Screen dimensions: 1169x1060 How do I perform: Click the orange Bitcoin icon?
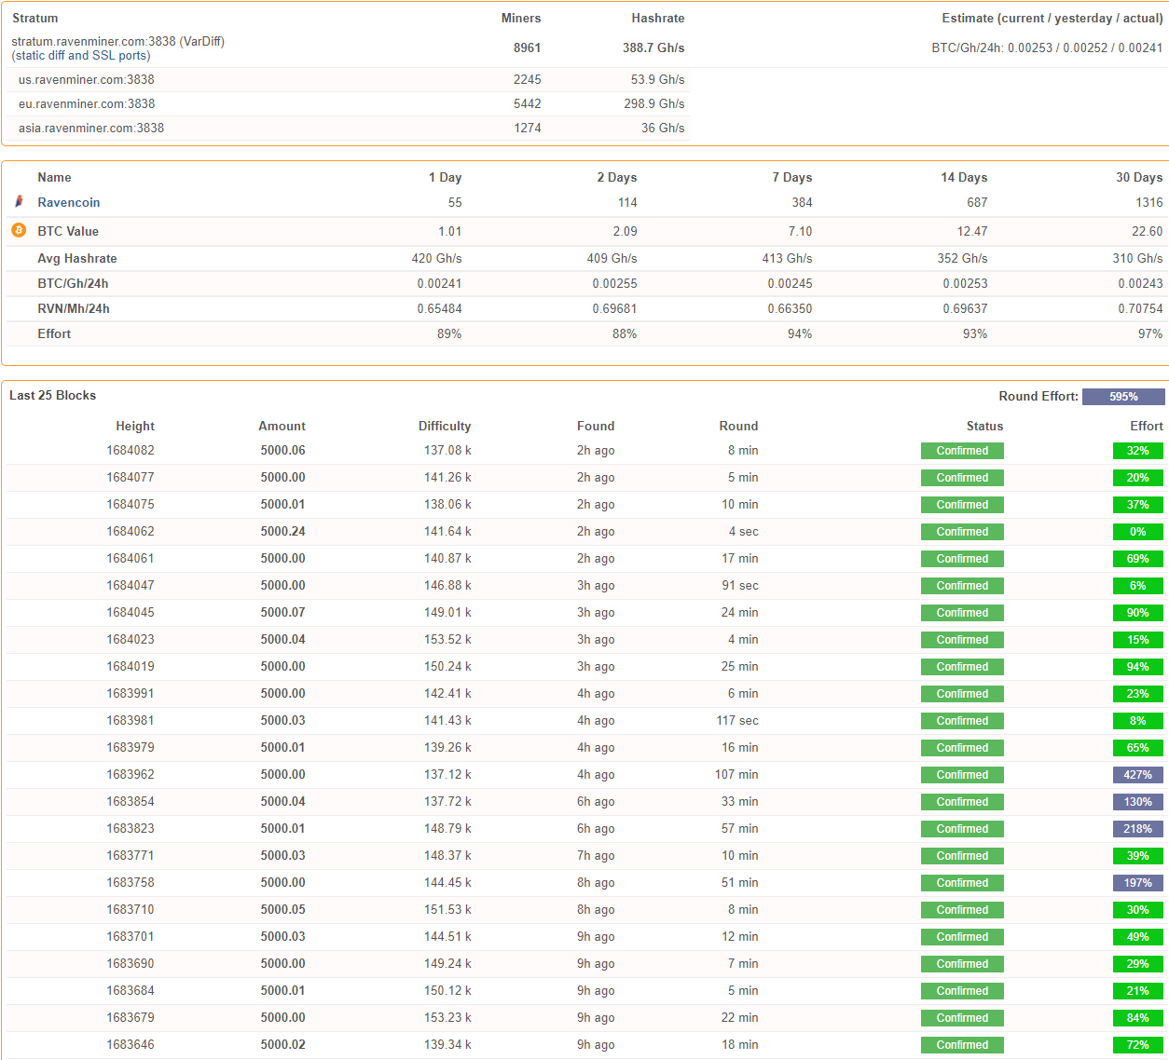pyautogui.click(x=19, y=230)
